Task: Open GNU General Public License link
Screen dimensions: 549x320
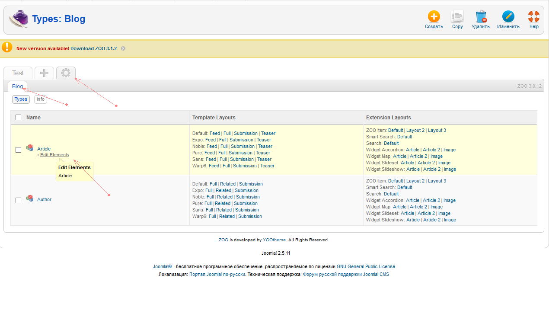Action: pos(366,266)
